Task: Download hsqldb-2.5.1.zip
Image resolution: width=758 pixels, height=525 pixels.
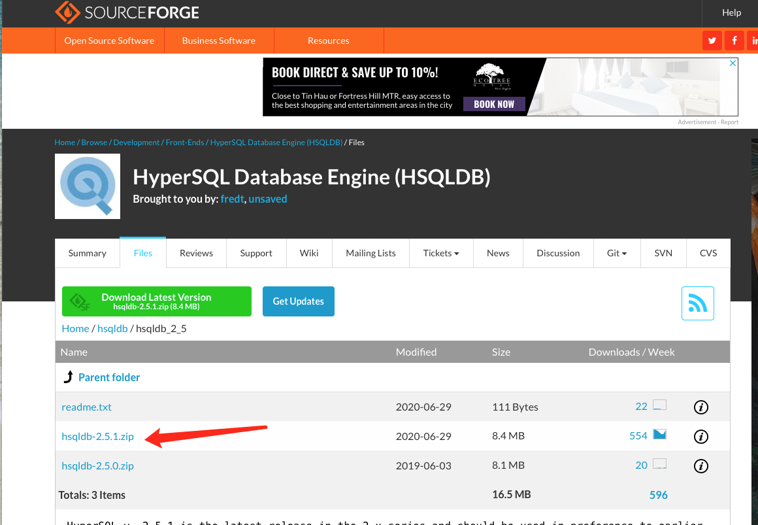Action: pos(97,436)
